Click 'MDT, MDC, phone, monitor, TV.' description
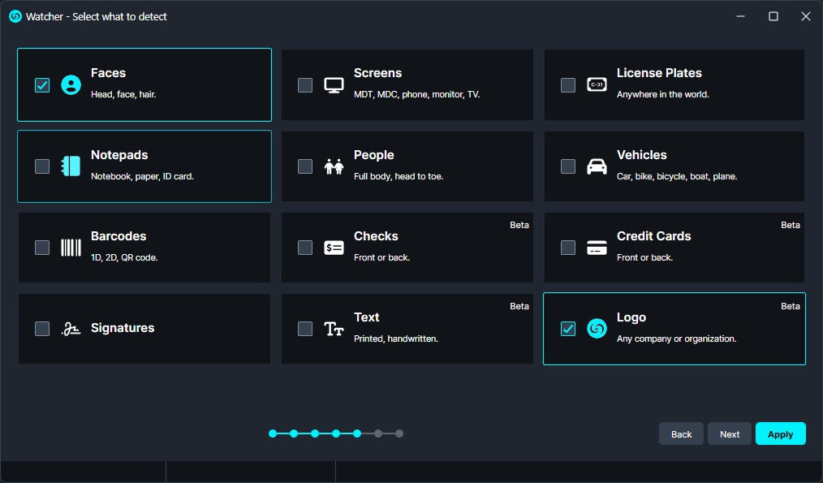 click(x=416, y=94)
